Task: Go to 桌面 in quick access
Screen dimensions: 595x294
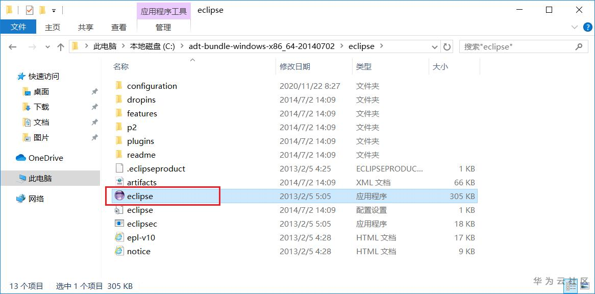Action: click(x=36, y=91)
